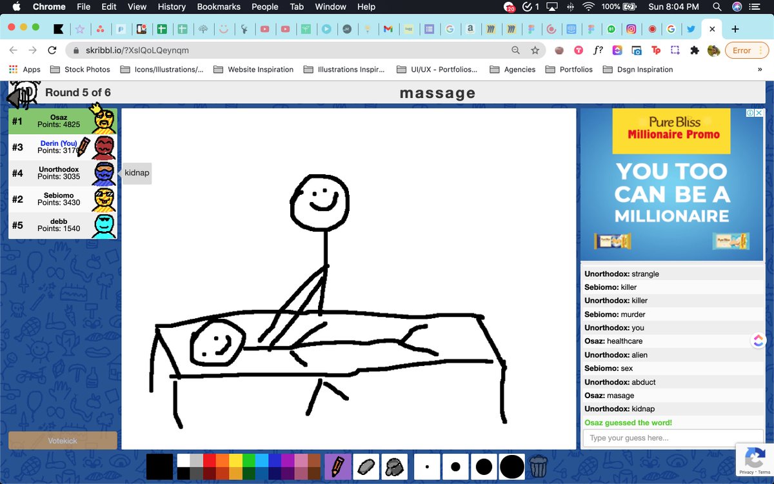The height and width of the screenshot is (484, 774).
Task: Select player Osaz in the scoreboard
Action: 63,121
